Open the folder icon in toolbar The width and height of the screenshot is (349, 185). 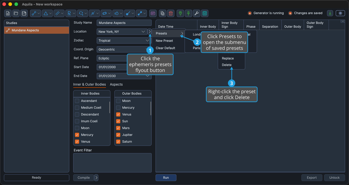pos(16,13)
